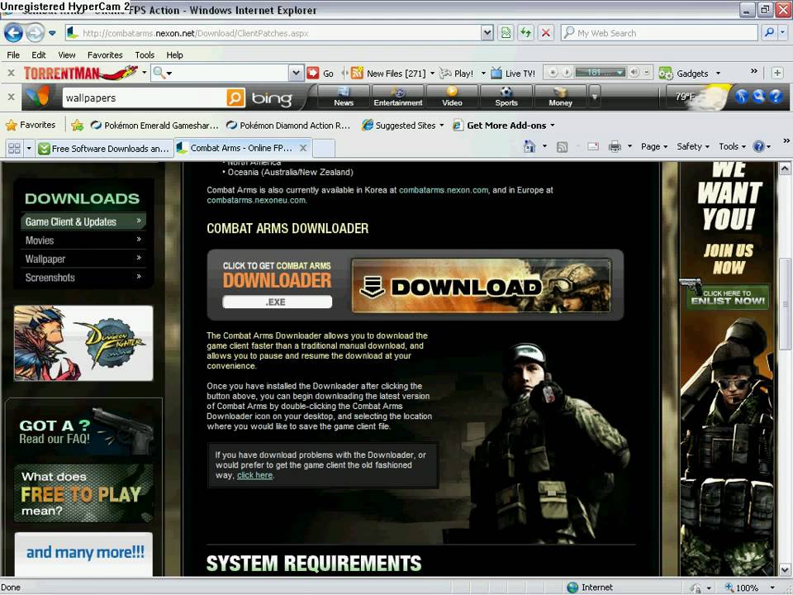
Task: Open the Bing toolbar Entertainment button
Action: click(x=398, y=97)
